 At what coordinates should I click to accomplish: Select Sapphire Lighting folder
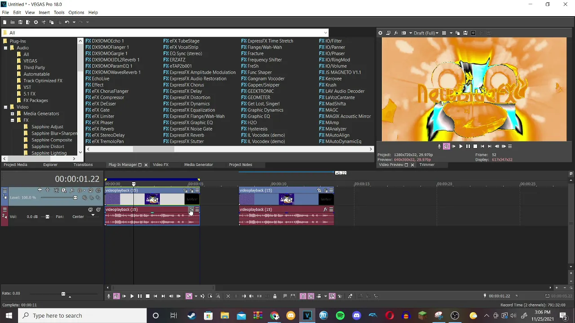tap(49, 153)
